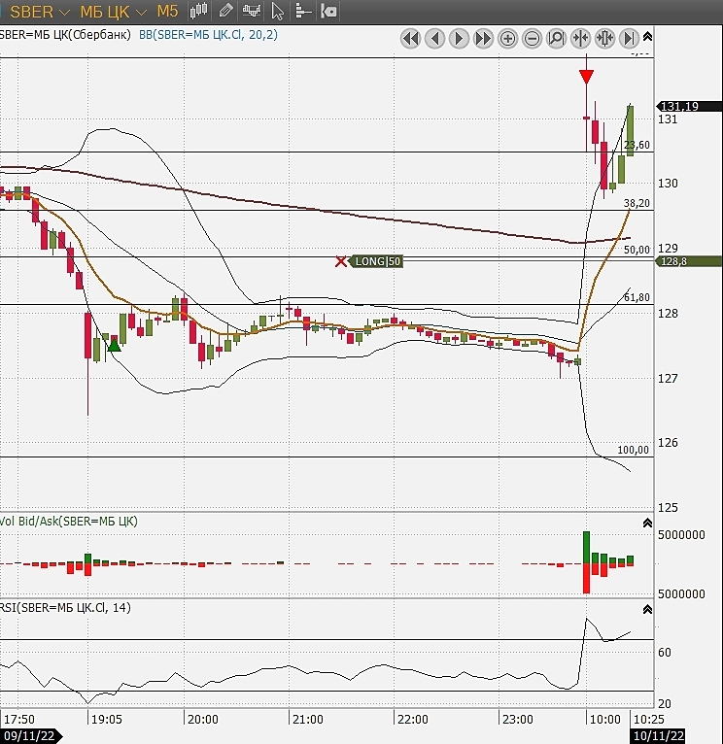The height and width of the screenshot is (744, 723).
Task: Open the SBER ticker dropdown
Action: pyautogui.click(x=40, y=12)
